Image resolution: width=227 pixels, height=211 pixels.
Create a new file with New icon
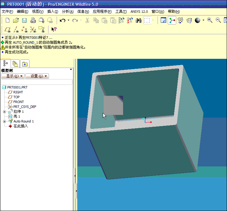tap(8, 20)
